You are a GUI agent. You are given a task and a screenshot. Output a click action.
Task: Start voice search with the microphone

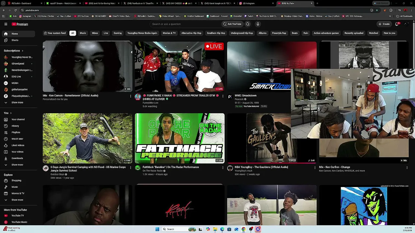258,24
